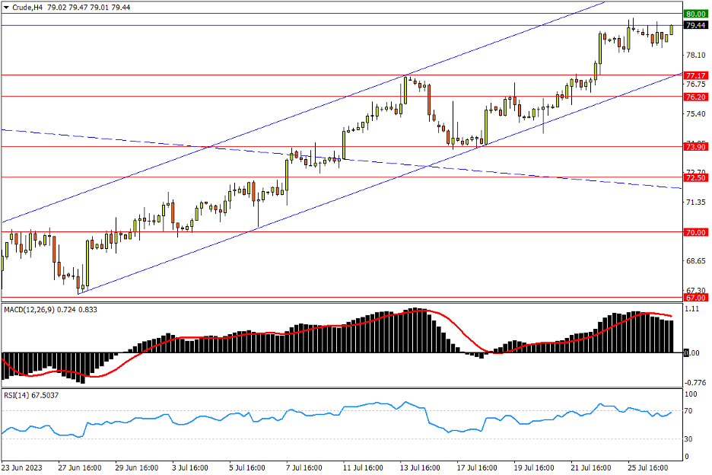The image size is (712, 475).
Task: Click the 21 Jul 16:00 date marker
Action: (591, 467)
